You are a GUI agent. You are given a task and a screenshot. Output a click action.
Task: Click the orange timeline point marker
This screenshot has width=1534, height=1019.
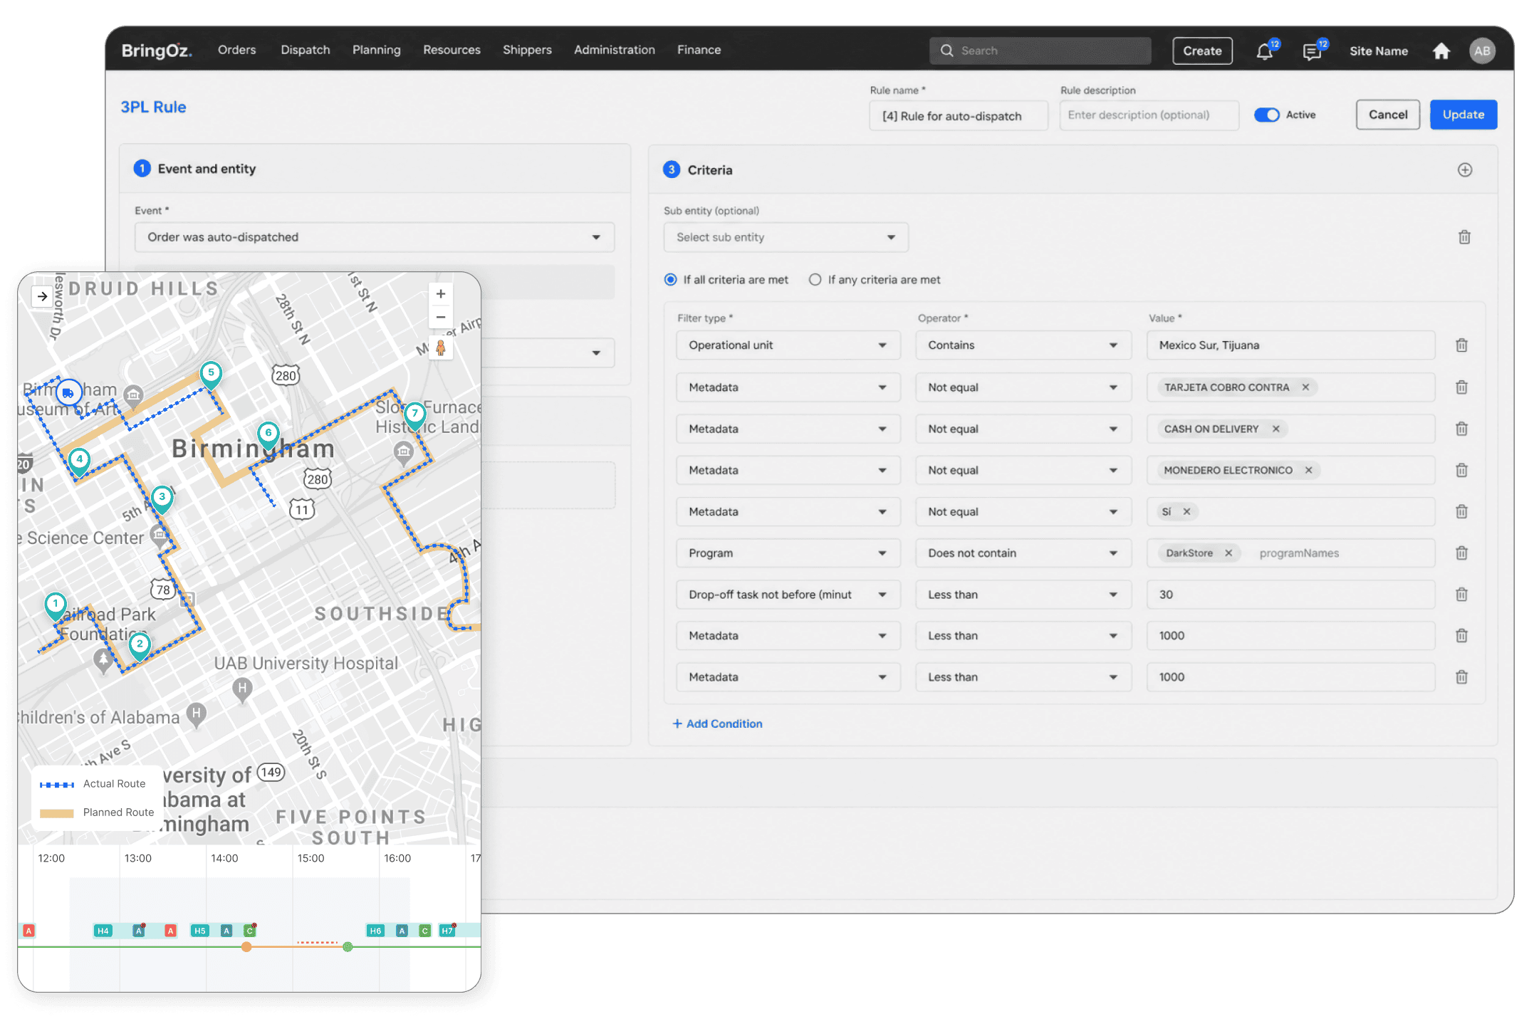click(246, 946)
